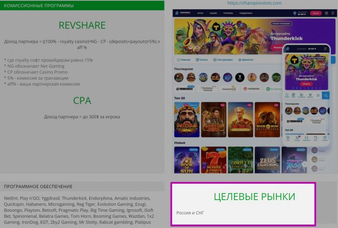Click the Playboy bunny game icon in Последние
The image size is (338, 228).
pyautogui.click(x=240, y=77)
